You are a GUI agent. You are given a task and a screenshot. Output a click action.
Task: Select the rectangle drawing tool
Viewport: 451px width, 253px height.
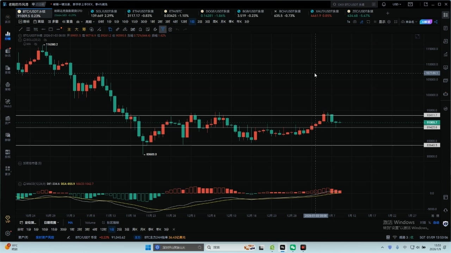pos(51,30)
